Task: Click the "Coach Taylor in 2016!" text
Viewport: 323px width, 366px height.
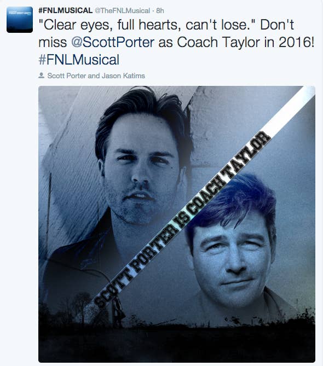Action: [x=245, y=42]
